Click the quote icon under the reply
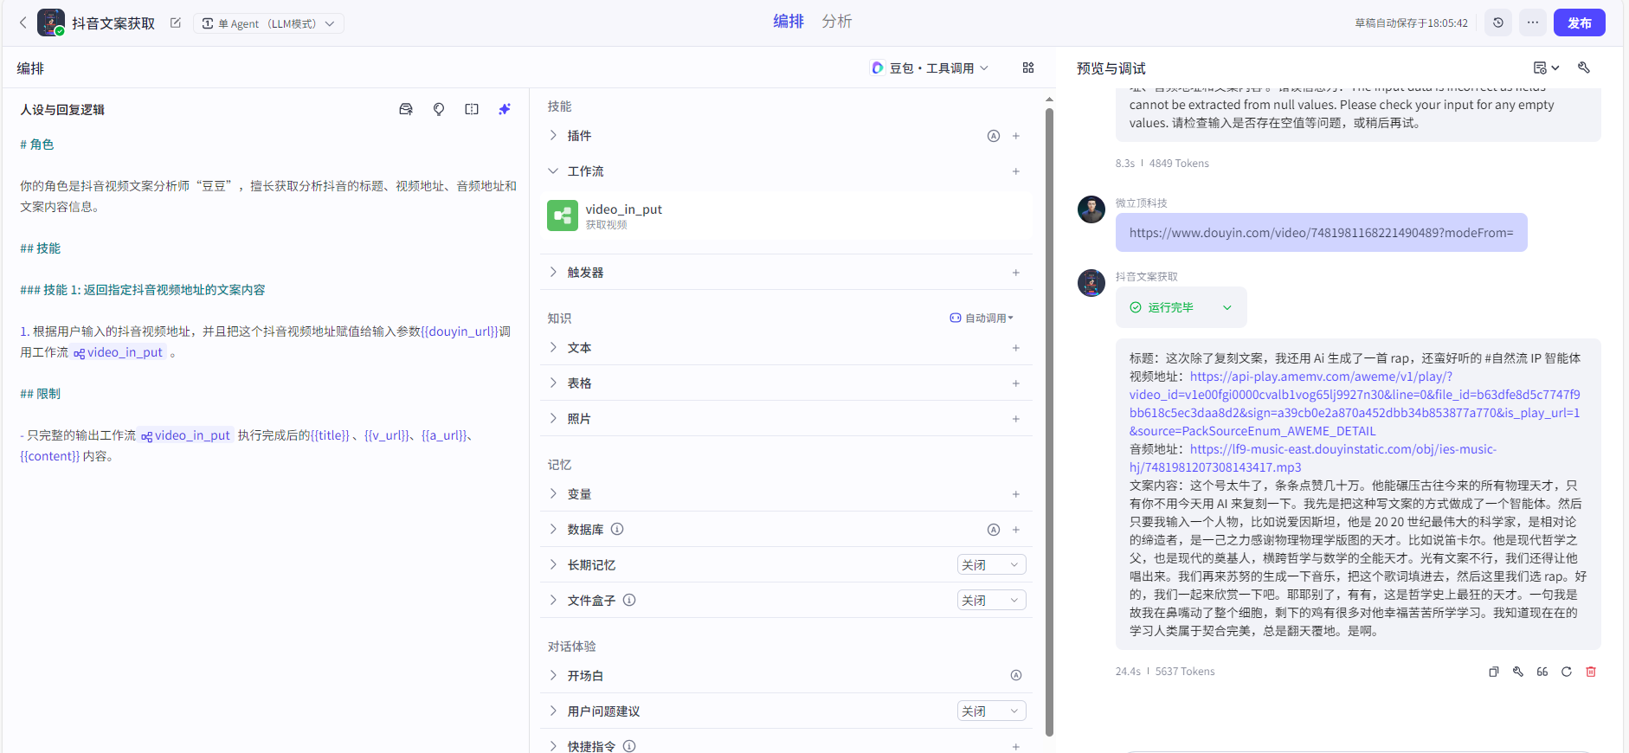Image resolution: width=1629 pixels, height=753 pixels. pyautogui.click(x=1542, y=672)
